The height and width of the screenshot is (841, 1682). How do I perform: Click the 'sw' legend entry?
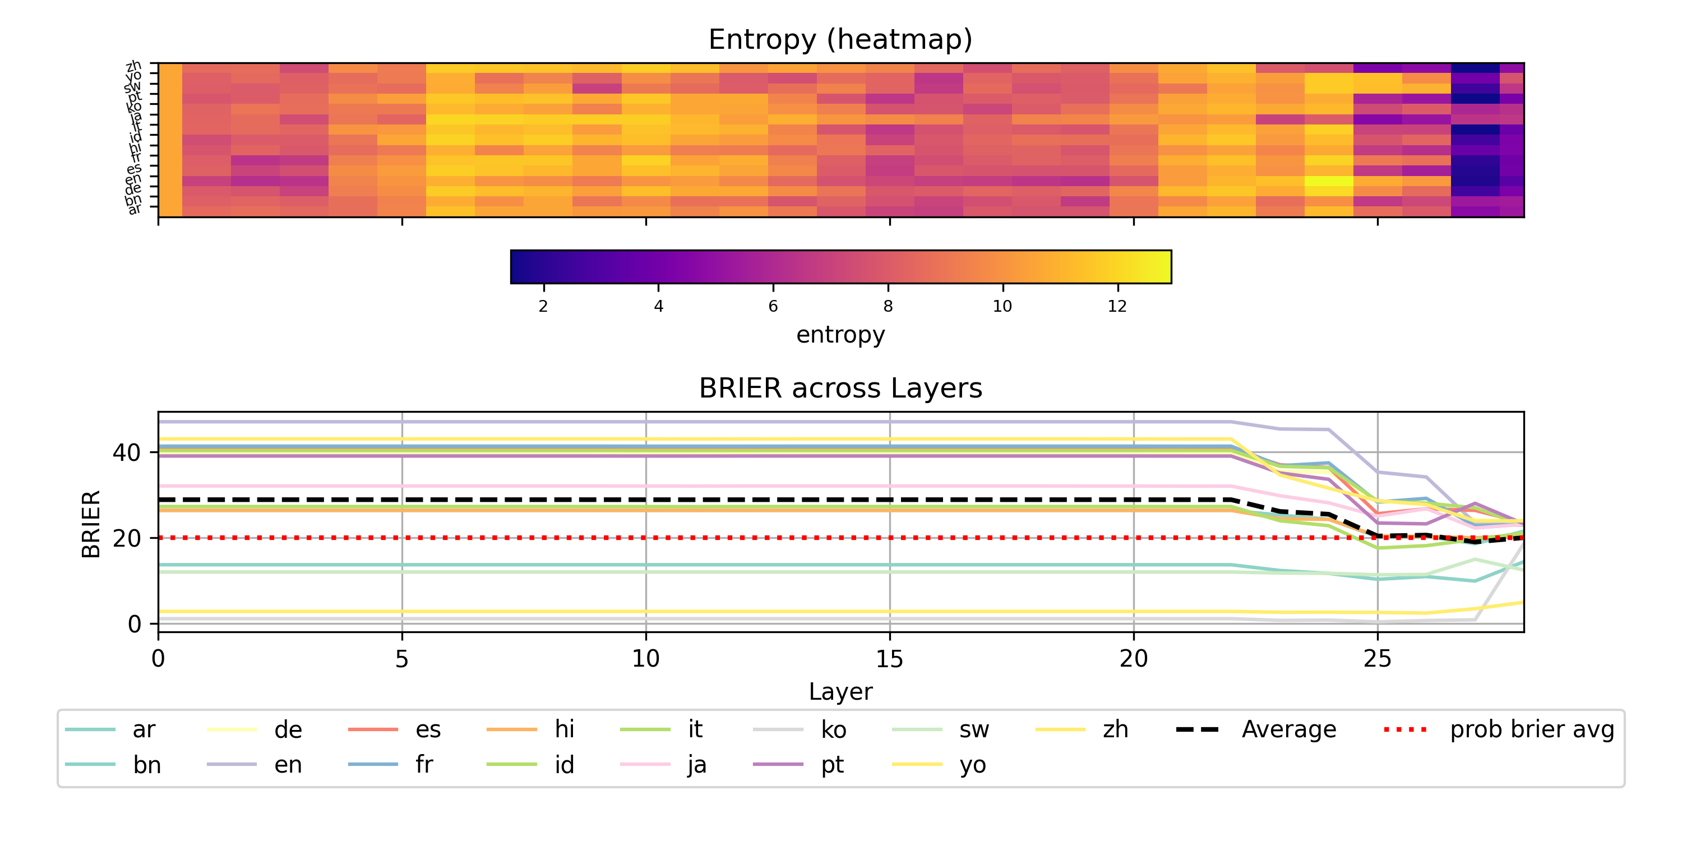973,729
